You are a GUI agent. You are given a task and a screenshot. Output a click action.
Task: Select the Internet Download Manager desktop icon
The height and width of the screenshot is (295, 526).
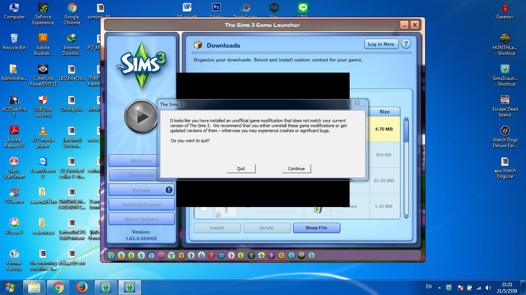tap(72, 45)
